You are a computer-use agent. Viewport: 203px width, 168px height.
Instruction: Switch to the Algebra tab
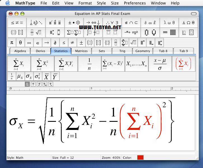(x=20, y=51)
